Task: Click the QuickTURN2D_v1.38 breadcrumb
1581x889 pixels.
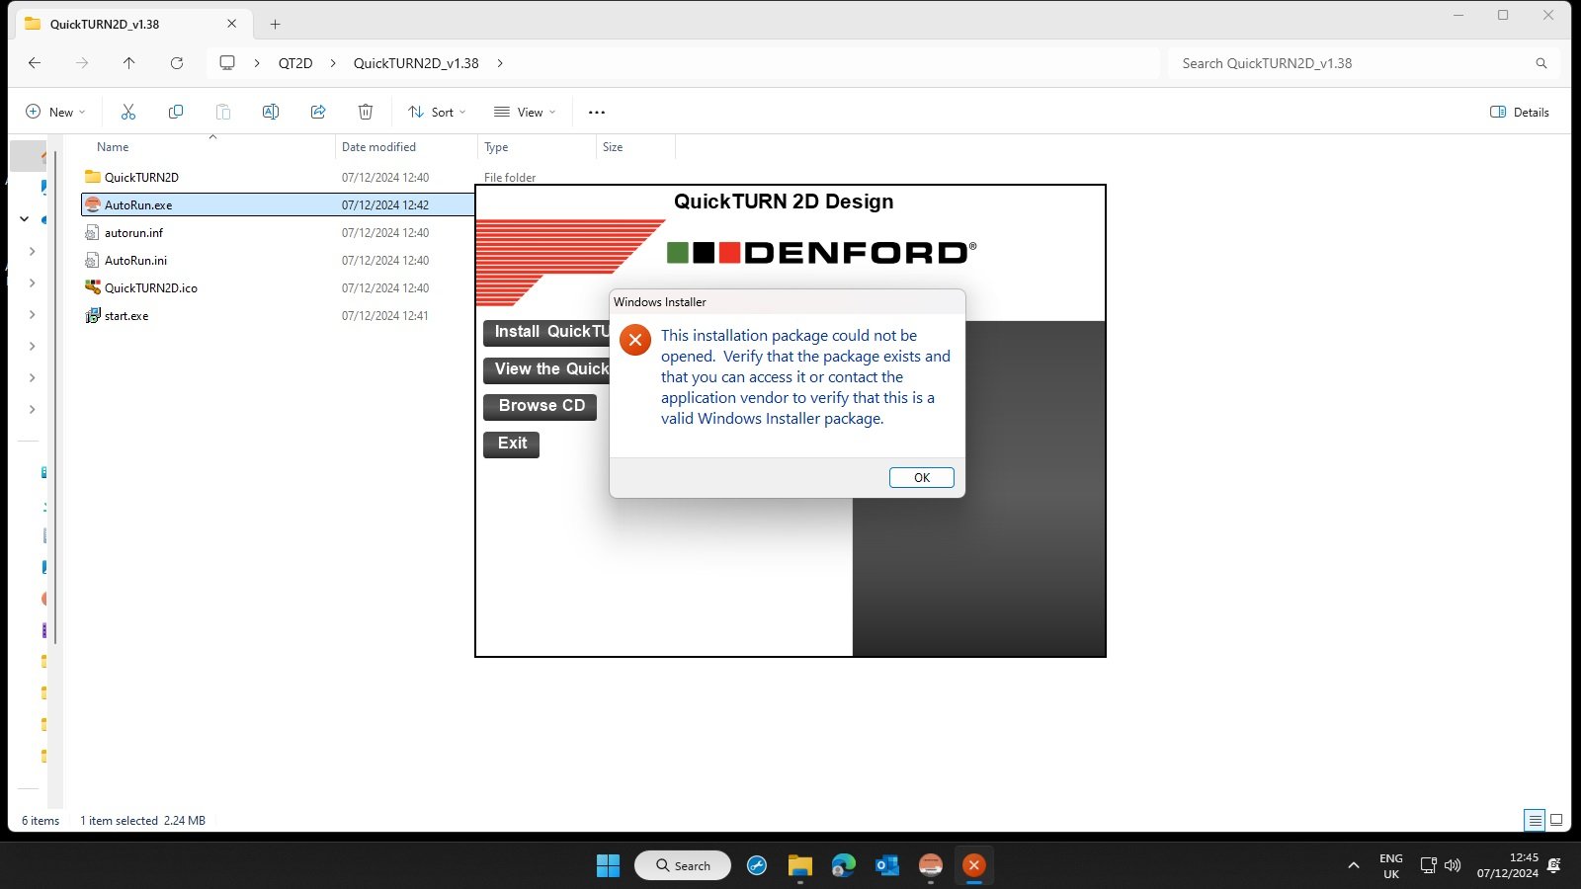Action: pos(416,63)
